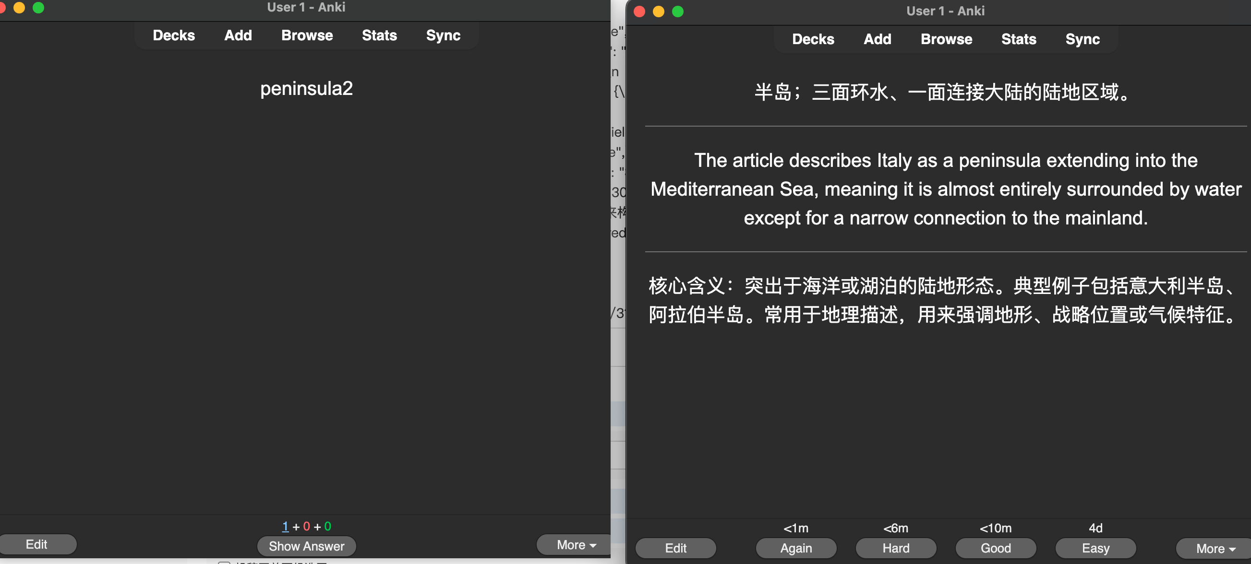Open Add in left Anki window
This screenshot has height=564, width=1251.
(x=238, y=35)
